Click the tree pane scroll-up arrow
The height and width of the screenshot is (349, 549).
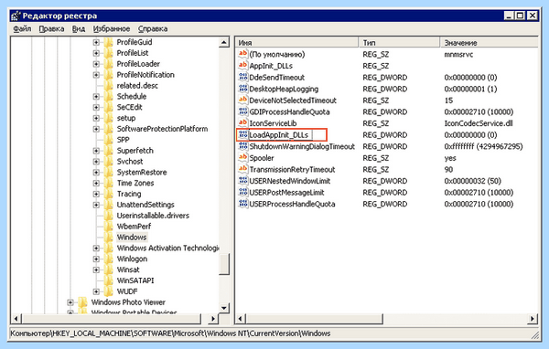coord(224,43)
